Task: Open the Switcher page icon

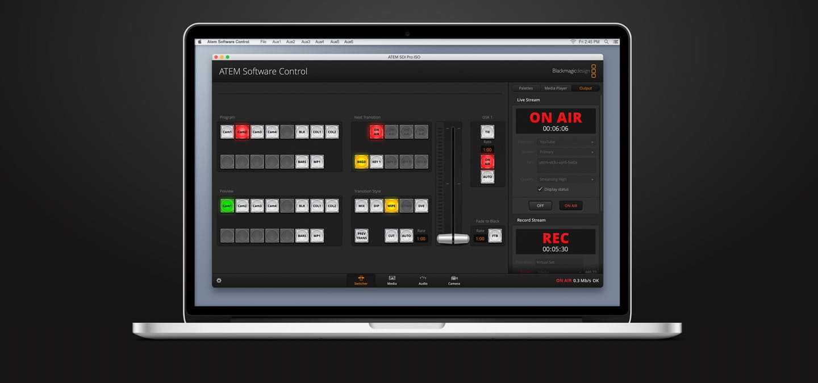Action: [361, 280]
